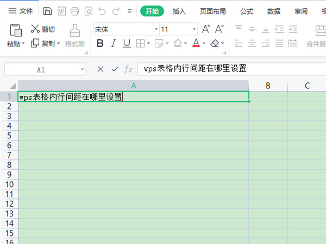Switch to the Insert (插入) tab
The height and width of the screenshot is (244, 326).
pos(179,11)
